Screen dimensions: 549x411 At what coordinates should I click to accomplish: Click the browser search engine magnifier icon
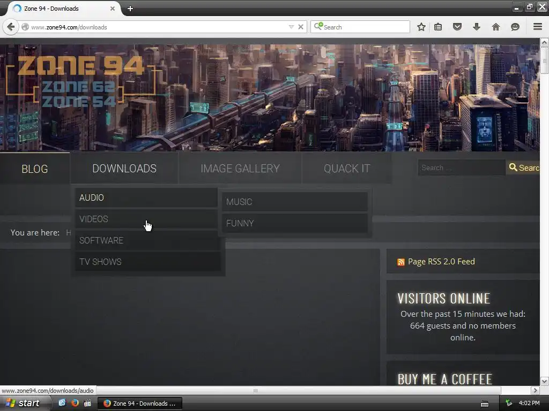click(x=318, y=26)
